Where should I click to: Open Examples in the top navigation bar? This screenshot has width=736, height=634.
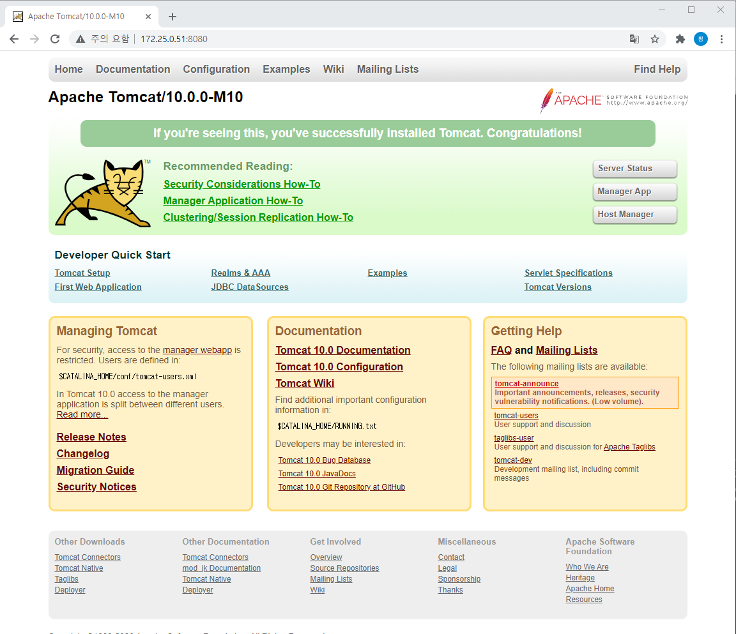tap(286, 70)
